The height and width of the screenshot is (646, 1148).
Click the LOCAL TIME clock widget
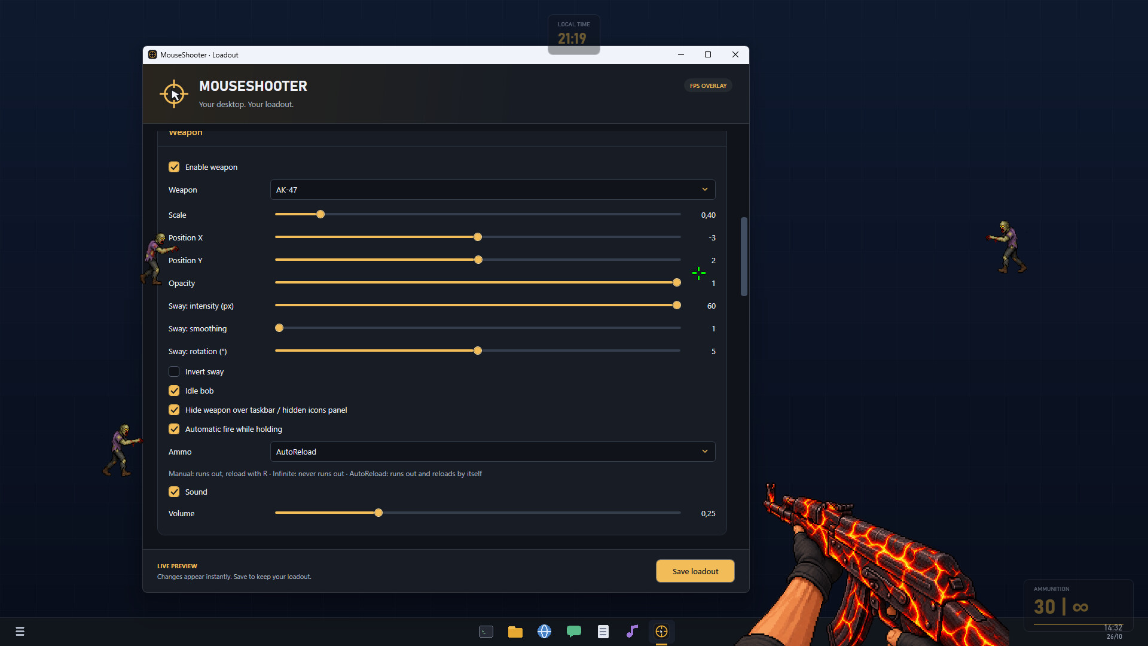point(574,34)
